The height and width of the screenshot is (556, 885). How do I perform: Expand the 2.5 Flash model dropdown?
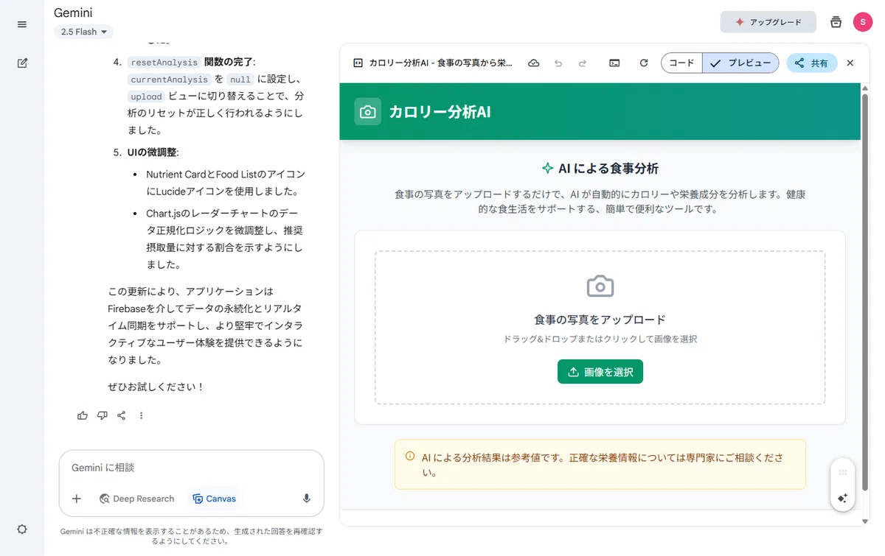click(x=83, y=32)
